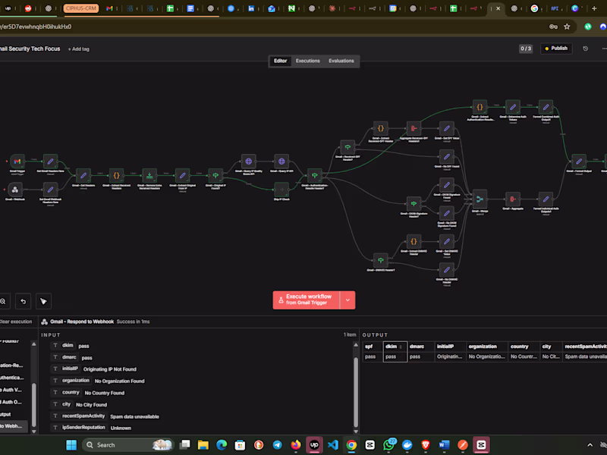The width and height of the screenshot is (607, 455).
Task: Click the Gmail - Format Output node
Action: (x=579, y=162)
